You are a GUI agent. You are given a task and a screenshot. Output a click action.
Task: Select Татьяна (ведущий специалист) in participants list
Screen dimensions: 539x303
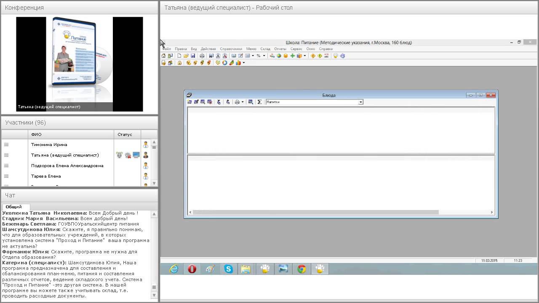pos(65,155)
